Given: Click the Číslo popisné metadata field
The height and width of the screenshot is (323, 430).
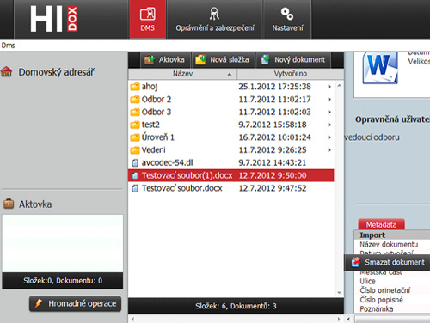Looking at the screenshot, I should click(381, 300).
